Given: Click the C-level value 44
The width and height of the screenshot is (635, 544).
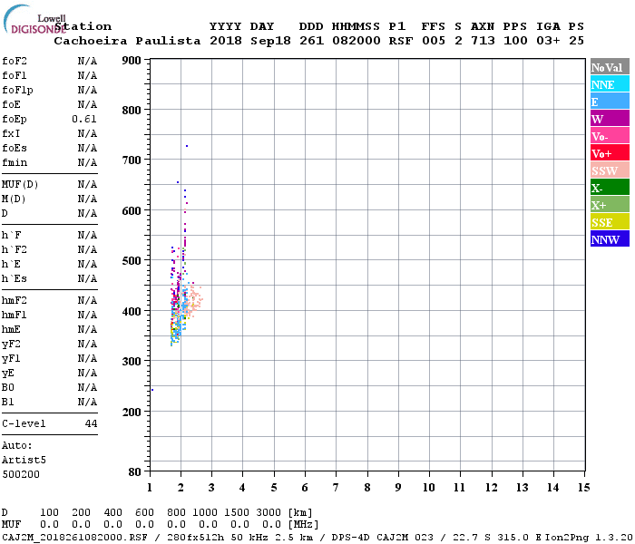Looking at the screenshot, I should (91, 423).
